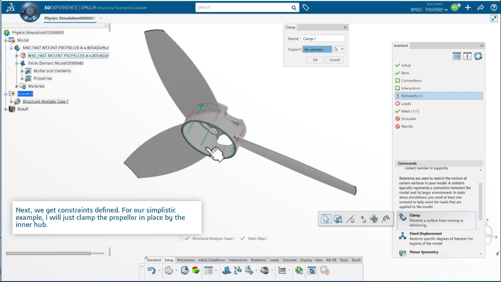
Task: Close the Clamp dialog
Action: 345,28
